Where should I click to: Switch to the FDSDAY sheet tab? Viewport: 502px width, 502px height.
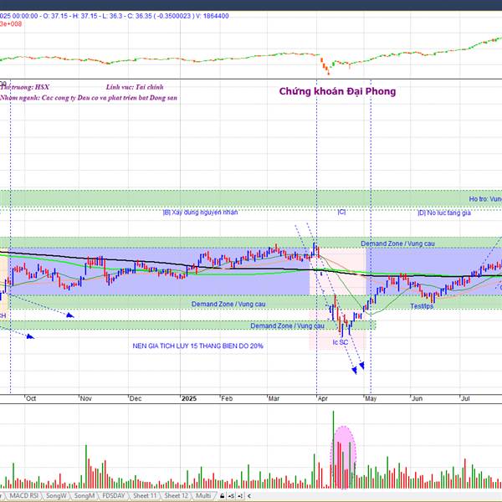113,495
